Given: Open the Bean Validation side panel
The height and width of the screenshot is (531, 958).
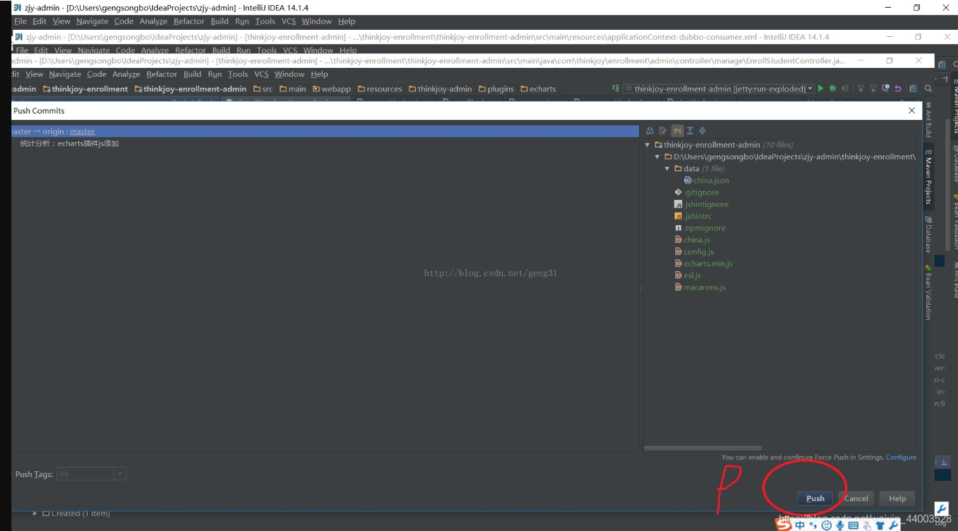Looking at the screenshot, I should [928, 292].
